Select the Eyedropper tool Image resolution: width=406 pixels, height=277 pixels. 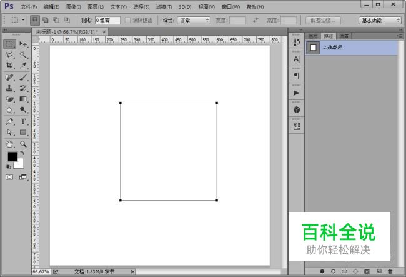23,65
